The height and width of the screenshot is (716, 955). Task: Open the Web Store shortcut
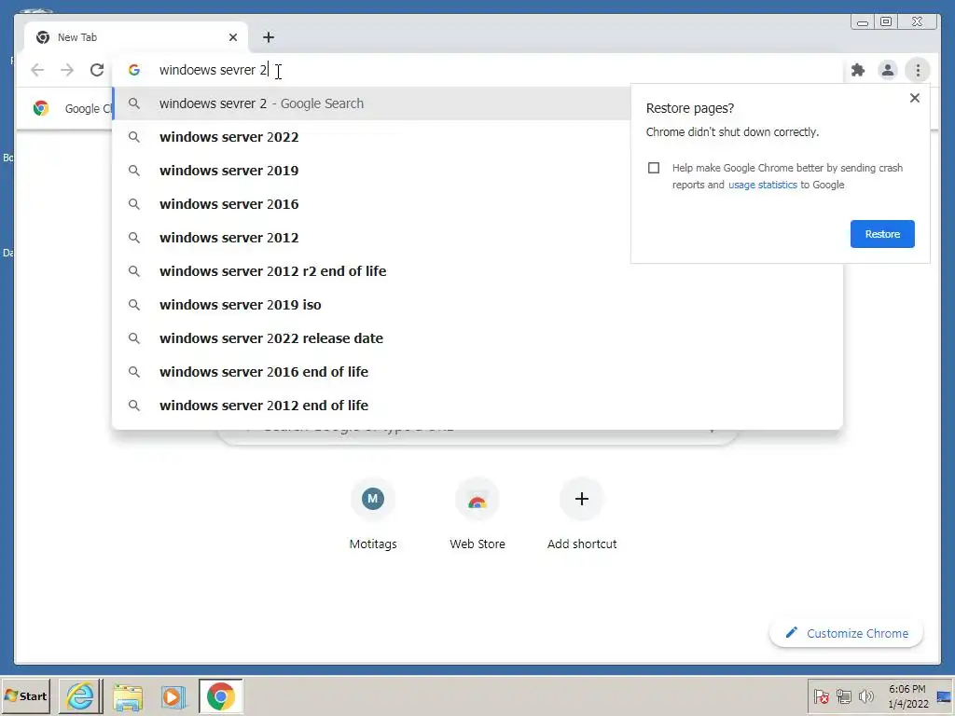[477, 514]
